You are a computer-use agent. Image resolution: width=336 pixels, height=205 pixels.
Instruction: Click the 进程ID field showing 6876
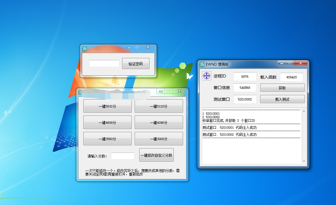pos(245,77)
